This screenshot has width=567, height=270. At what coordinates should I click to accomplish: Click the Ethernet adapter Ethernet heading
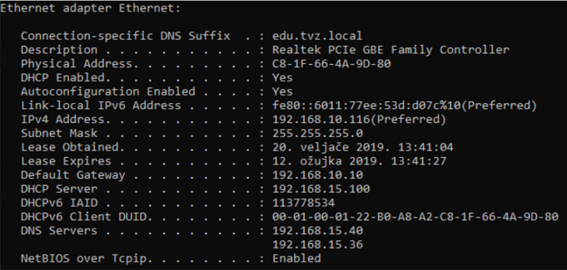coord(90,8)
